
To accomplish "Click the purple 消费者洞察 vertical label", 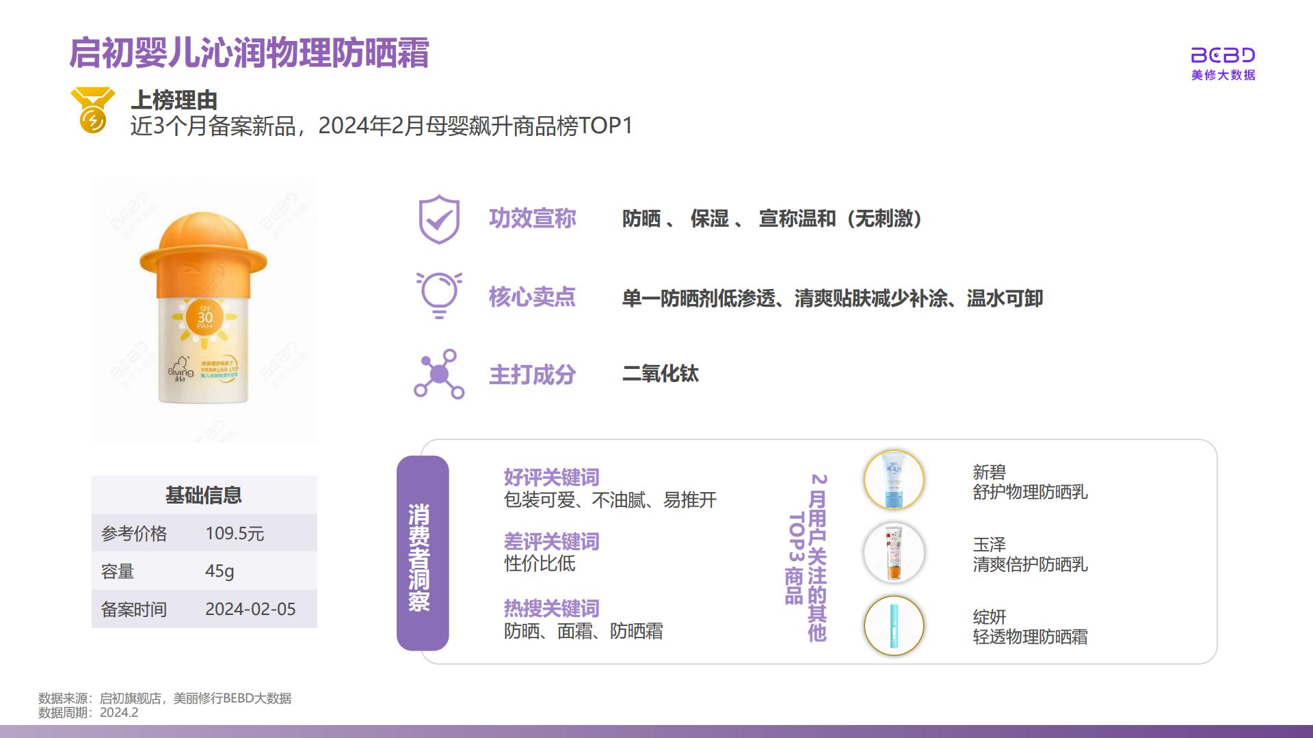I will click(423, 553).
